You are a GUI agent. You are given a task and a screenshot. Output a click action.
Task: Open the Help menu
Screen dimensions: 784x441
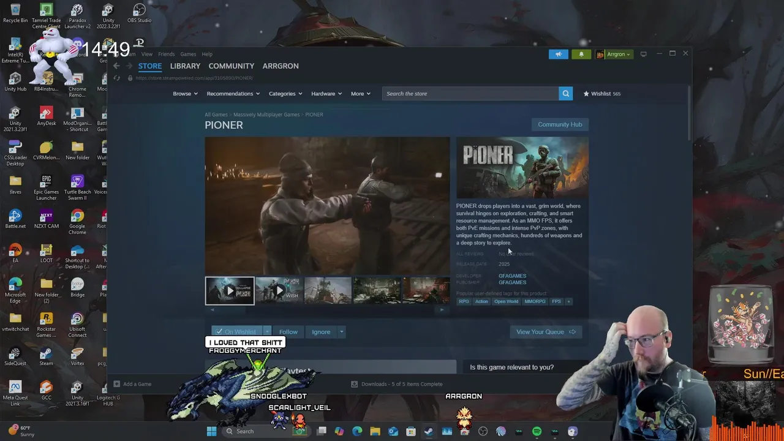click(x=207, y=54)
